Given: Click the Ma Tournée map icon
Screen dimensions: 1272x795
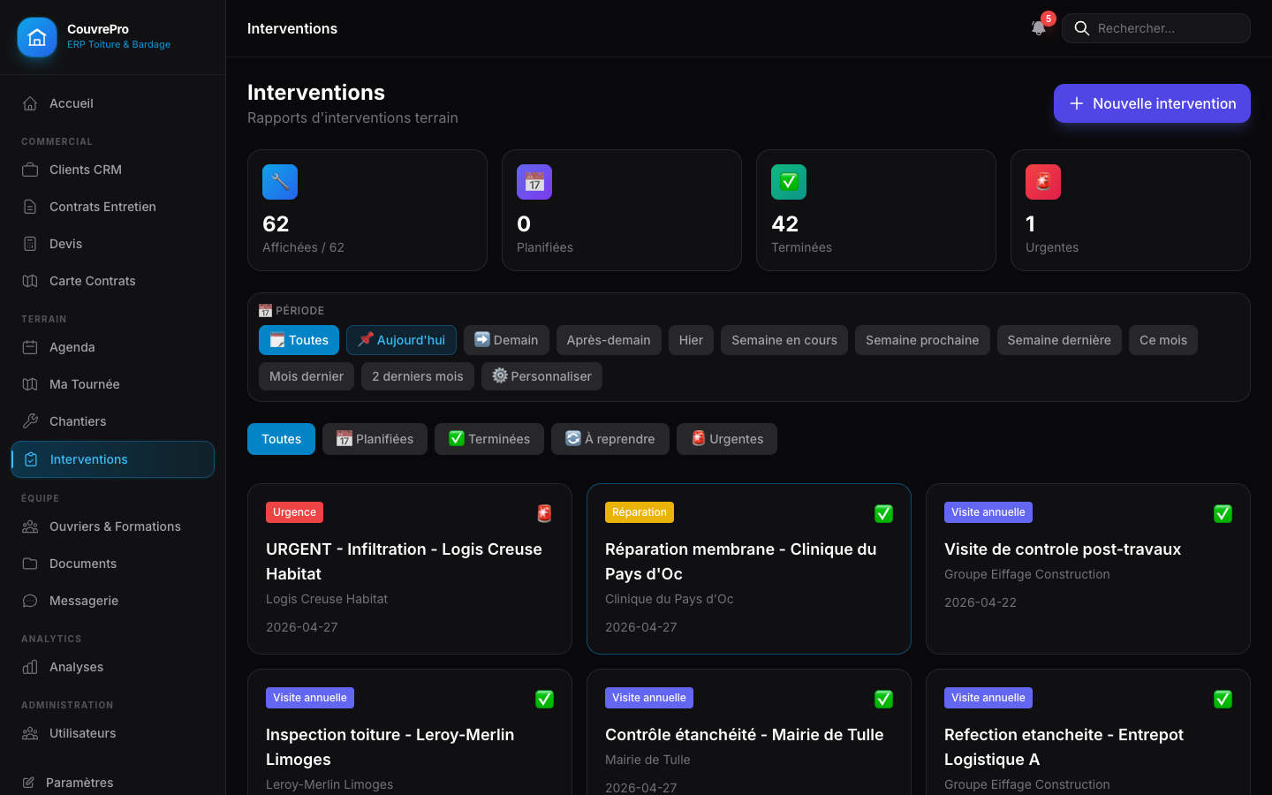Looking at the screenshot, I should pos(30,384).
